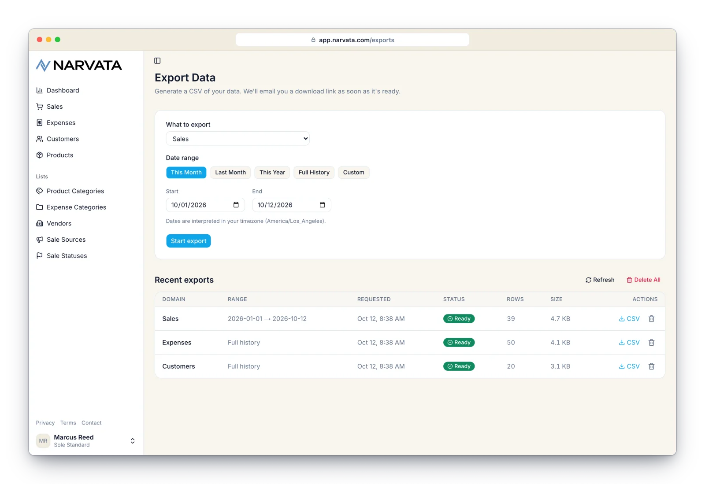Click the Products cube icon
The height and width of the screenshot is (484, 705).
[x=40, y=155]
